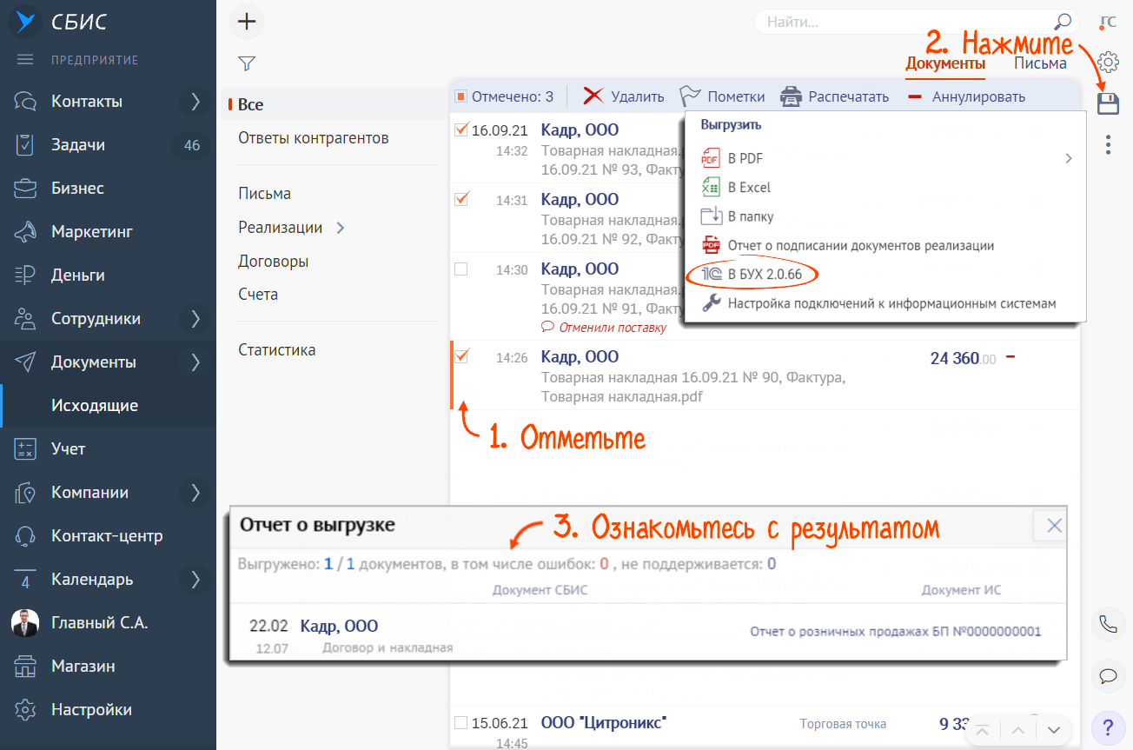Open Маркетинг megaphone icon
The height and width of the screenshot is (750, 1133).
[25, 232]
